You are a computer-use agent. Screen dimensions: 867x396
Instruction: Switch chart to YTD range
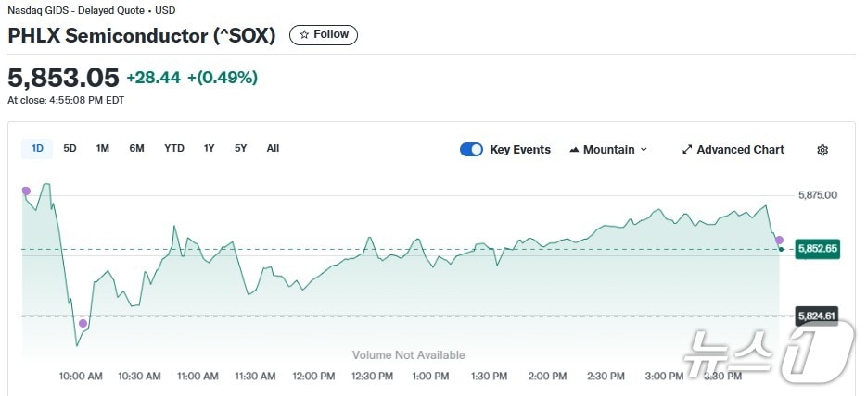pos(174,148)
